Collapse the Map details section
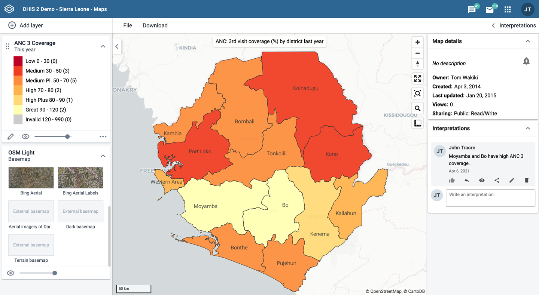The width and height of the screenshot is (539, 295). [528, 41]
